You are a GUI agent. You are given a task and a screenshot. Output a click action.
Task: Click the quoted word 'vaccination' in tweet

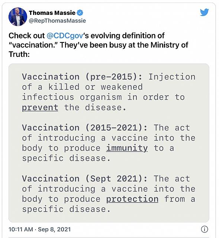tap(33, 45)
